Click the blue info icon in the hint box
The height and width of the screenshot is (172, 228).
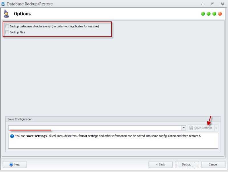[12, 136]
